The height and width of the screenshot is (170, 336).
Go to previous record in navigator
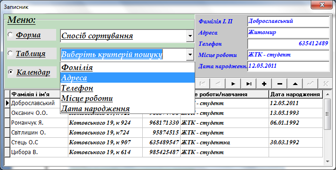[x=218, y=84]
